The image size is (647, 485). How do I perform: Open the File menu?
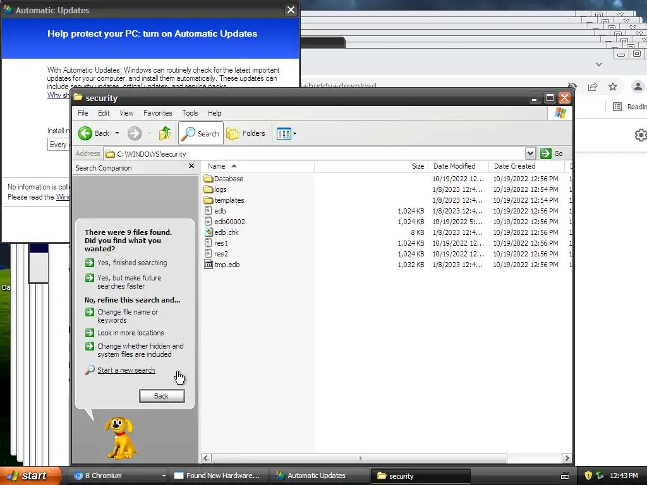click(83, 113)
